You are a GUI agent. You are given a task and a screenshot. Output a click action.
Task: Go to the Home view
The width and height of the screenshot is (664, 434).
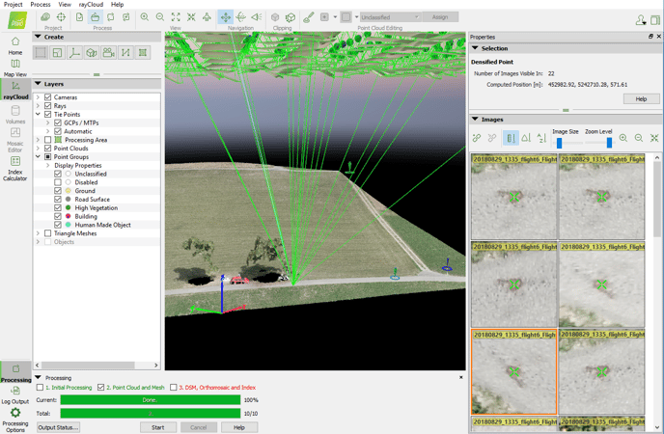pos(15,43)
